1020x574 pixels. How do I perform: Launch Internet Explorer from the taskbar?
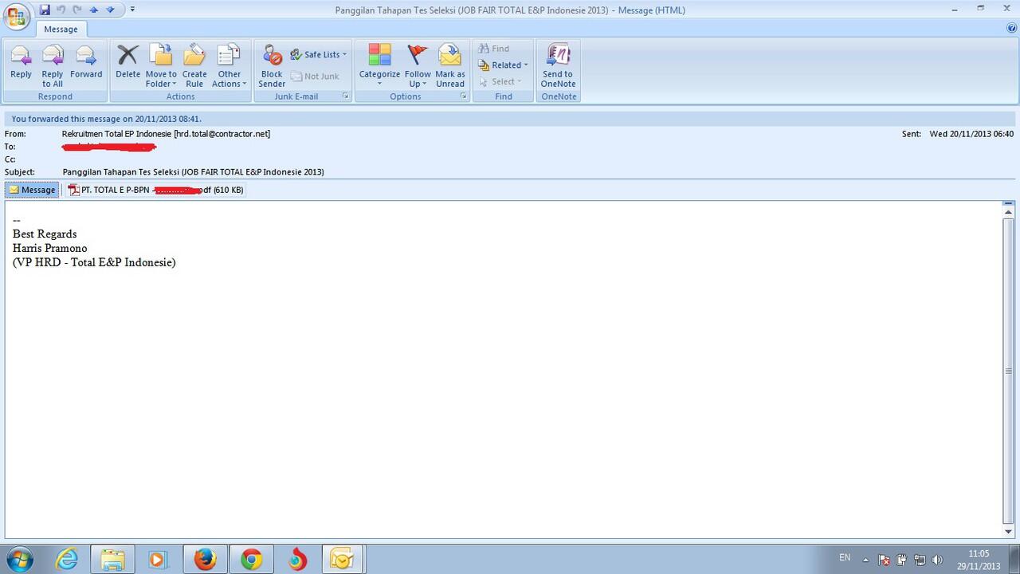pyautogui.click(x=67, y=560)
